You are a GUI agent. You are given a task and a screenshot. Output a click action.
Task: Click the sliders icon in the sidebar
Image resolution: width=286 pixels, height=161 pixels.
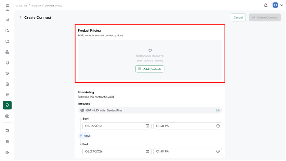7,20
